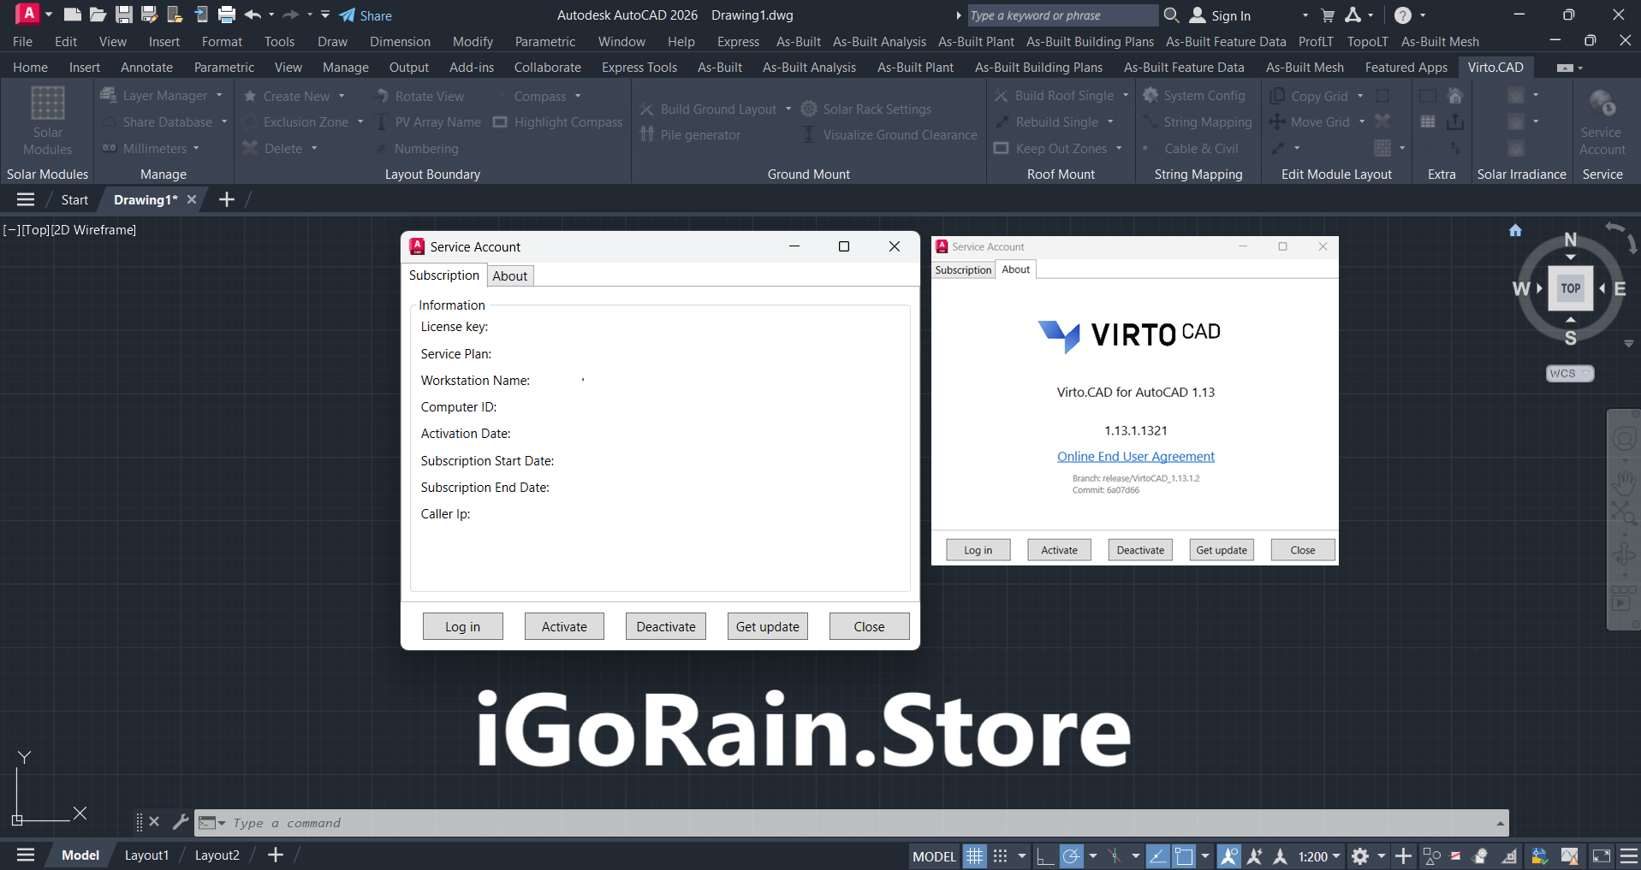Click the Save icon in quick access toolbar
Screen dimensions: 1641x870
tap(124, 15)
